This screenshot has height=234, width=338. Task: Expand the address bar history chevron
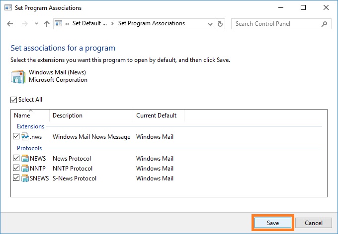click(210, 24)
